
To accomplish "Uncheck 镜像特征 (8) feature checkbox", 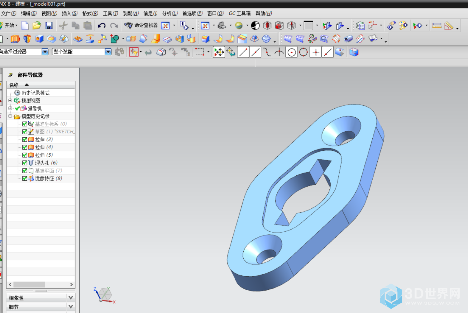I will pyautogui.click(x=25, y=178).
